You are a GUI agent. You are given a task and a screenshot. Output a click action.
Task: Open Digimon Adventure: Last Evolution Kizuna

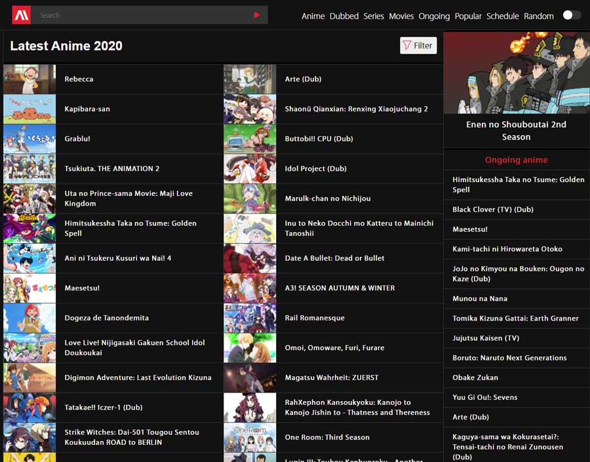click(138, 377)
